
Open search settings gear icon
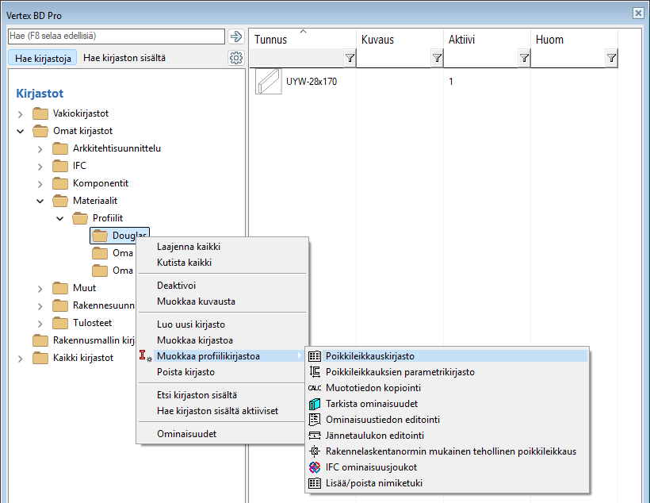coord(235,58)
